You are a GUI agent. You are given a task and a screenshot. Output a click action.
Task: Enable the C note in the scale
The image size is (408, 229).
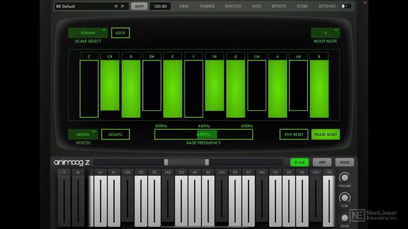tap(89, 89)
